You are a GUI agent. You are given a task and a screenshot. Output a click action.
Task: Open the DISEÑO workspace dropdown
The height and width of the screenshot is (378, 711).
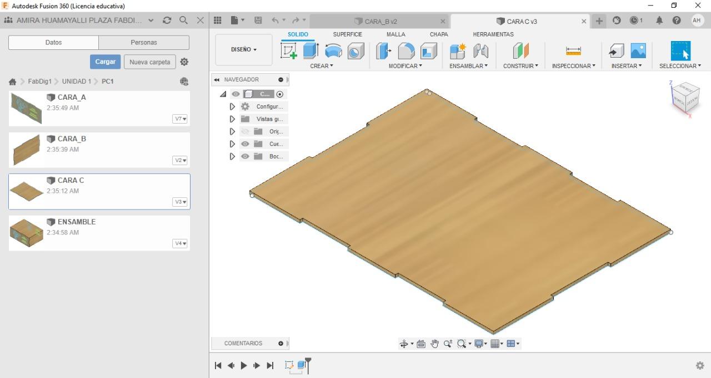click(x=244, y=49)
